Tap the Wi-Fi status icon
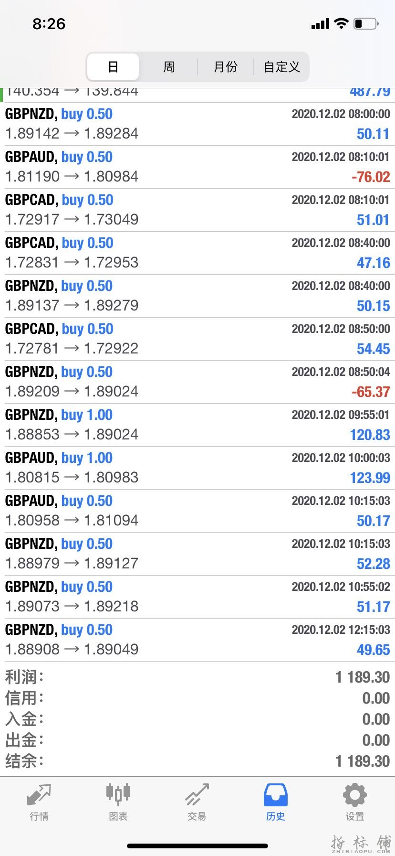 point(341,23)
